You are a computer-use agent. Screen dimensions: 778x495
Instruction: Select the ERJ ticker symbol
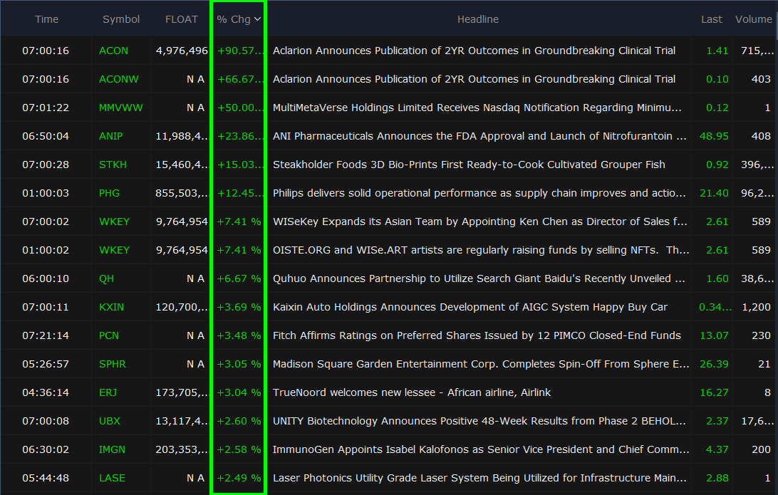(x=108, y=393)
